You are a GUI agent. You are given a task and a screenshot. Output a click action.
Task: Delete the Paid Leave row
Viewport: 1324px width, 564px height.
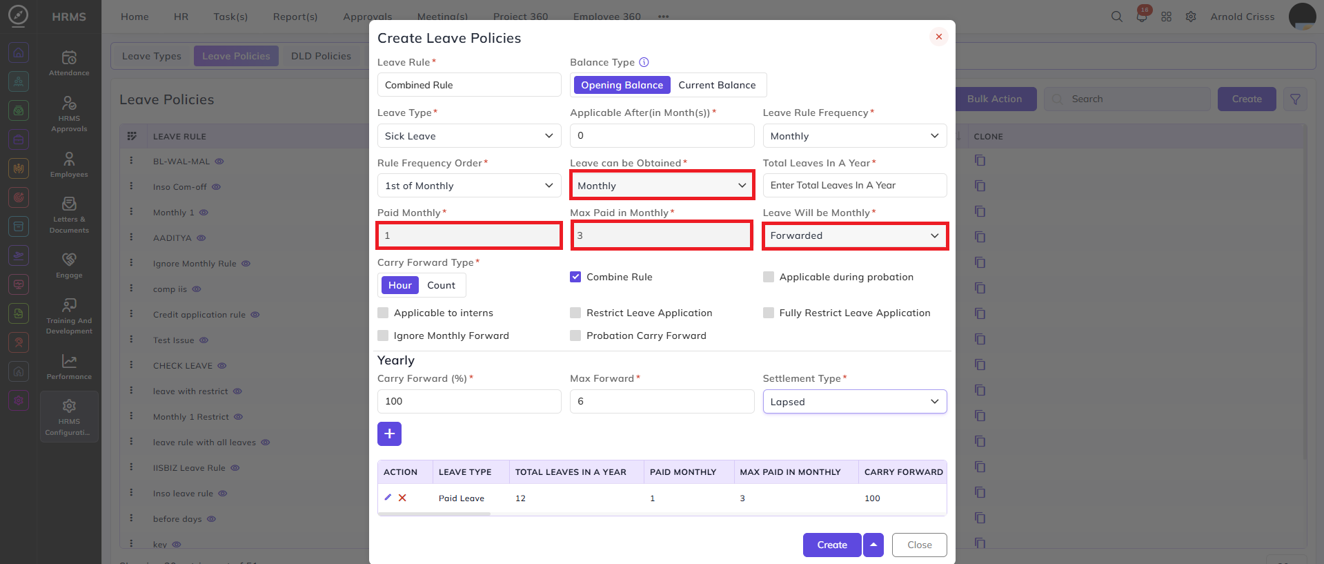pos(402,498)
